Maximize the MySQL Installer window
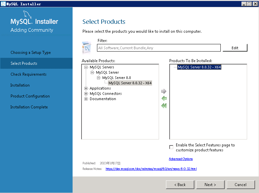Viewport: 259px width, 193px height. [249, 4]
